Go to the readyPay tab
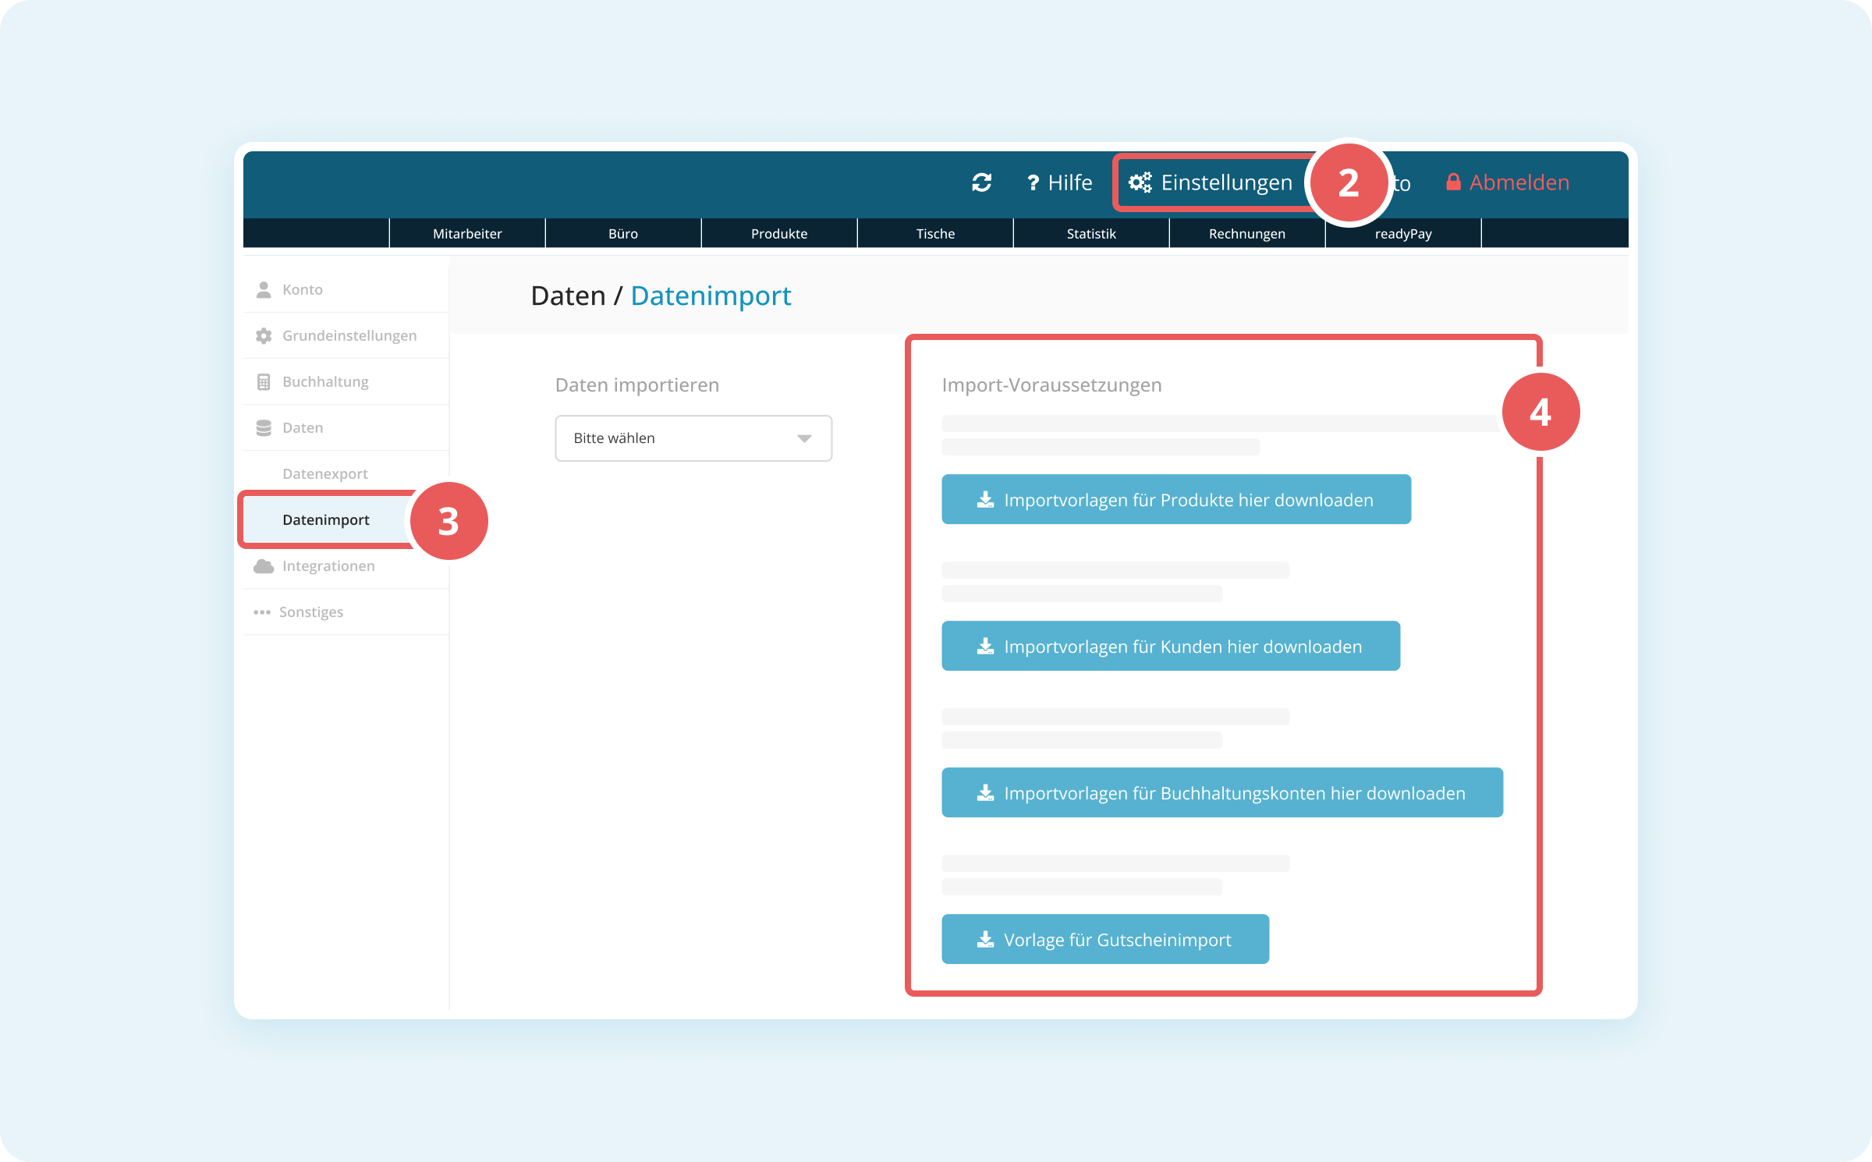Viewport: 1872px width, 1162px height. 1403,233
